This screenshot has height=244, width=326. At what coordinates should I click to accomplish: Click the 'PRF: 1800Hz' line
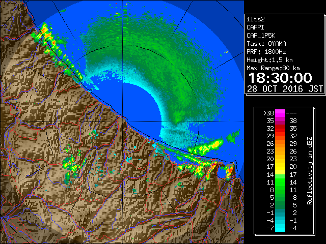(x=266, y=52)
